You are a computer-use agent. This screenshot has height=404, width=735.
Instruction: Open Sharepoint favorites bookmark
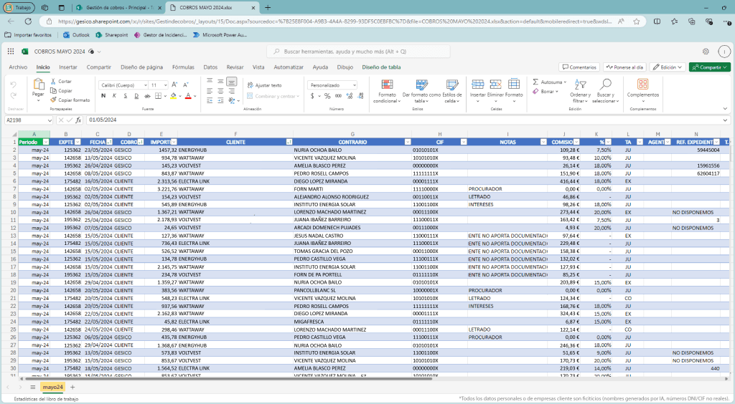pos(111,35)
